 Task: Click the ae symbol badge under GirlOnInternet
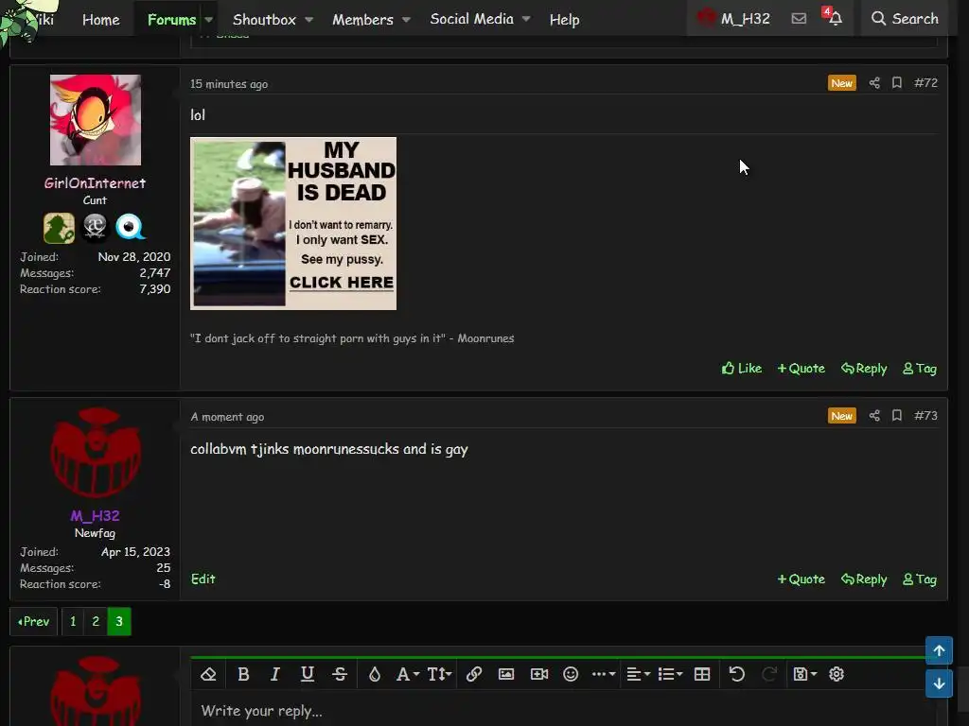pyautogui.click(x=95, y=227)
